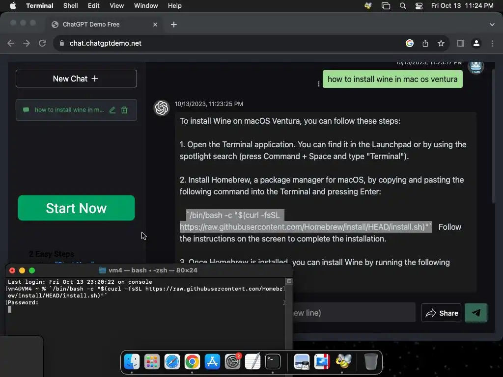Open Preview from the Dock
Screen dimensions: 503x377
(302, 362)
